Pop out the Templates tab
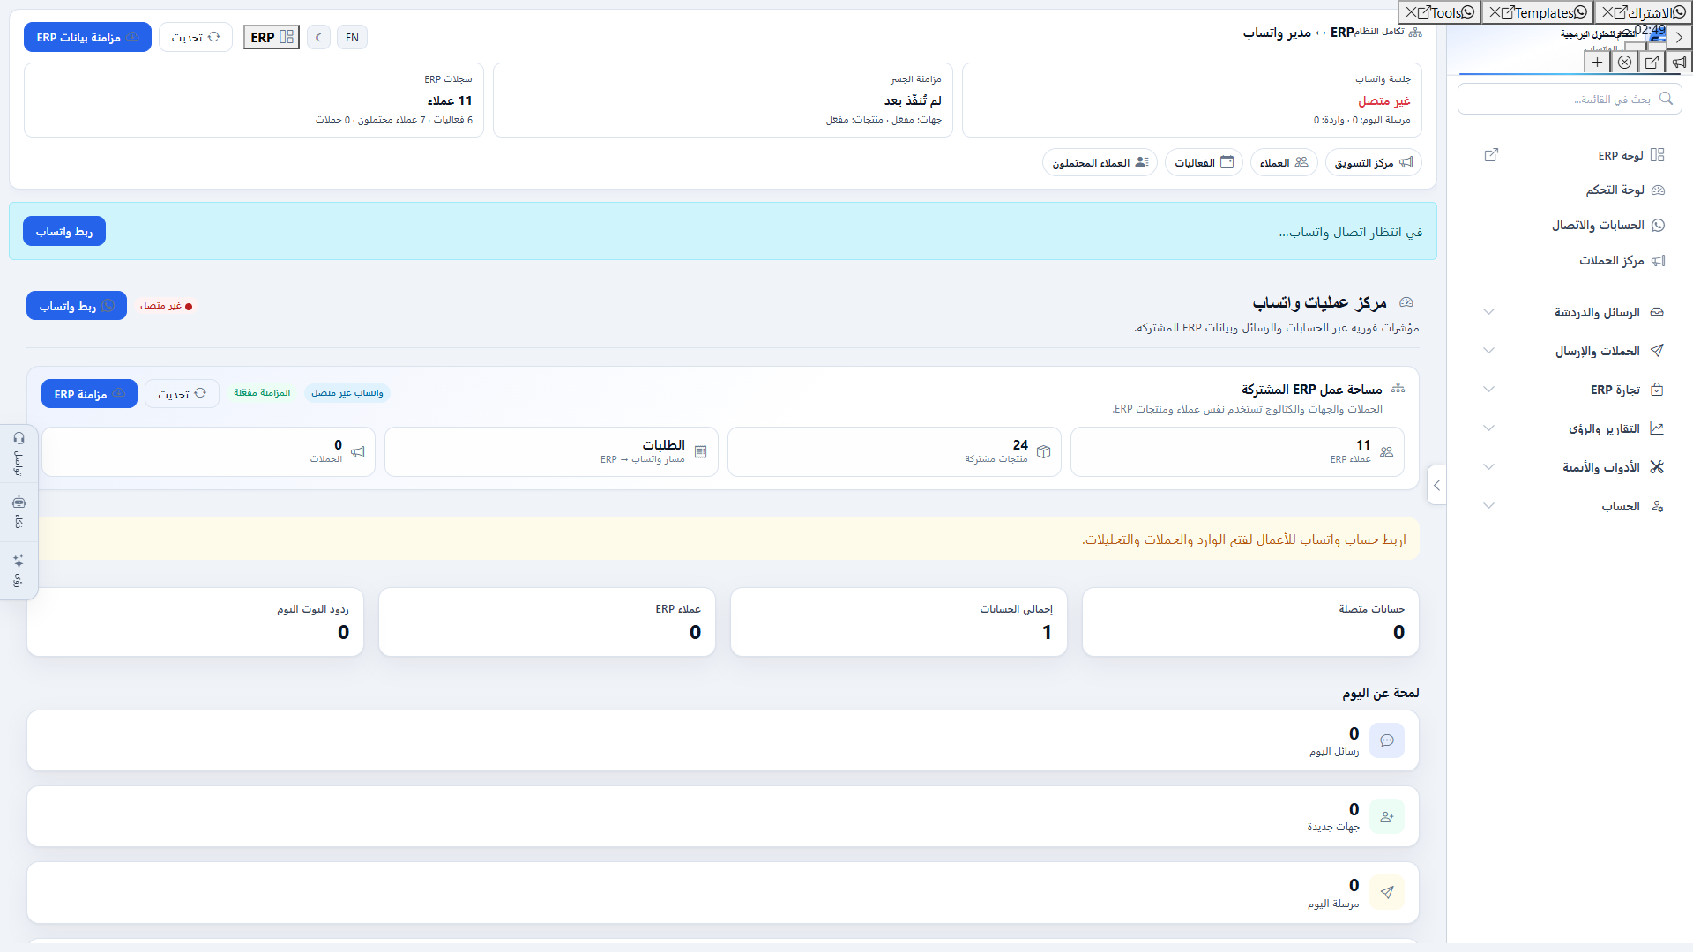This screenshot has height=952, width=1693. click(1508, 12)
